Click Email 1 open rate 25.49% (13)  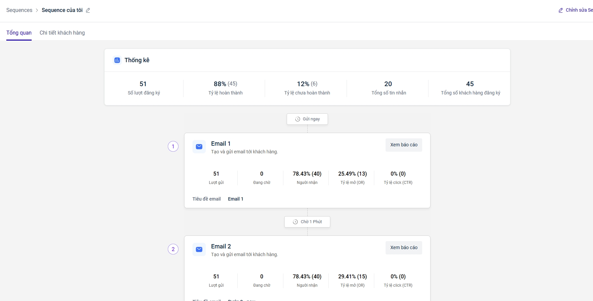click(x=352, y=174)
